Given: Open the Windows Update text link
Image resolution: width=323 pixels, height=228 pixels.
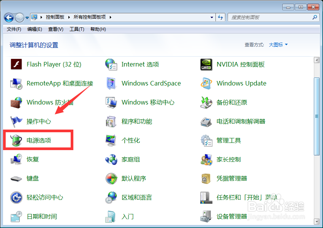Looking at the screenshot, I should (241, 83).
